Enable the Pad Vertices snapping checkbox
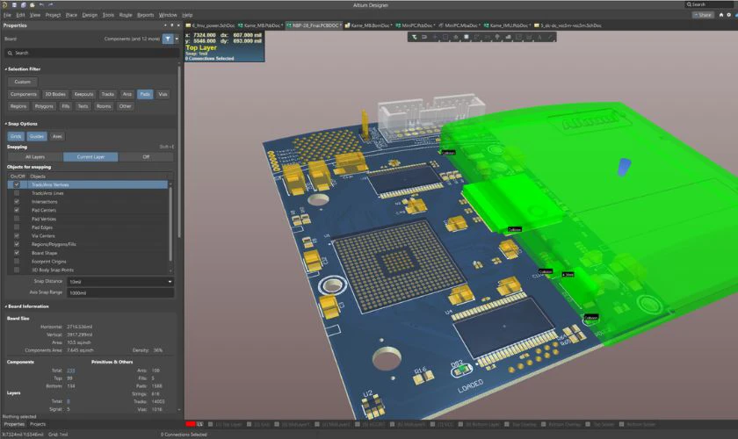The image size is (738, 439). [x=17, y=219]
